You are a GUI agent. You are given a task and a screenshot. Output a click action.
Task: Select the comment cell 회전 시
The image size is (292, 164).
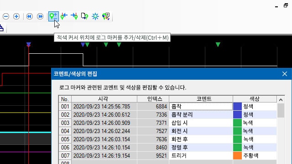[201, 131]
